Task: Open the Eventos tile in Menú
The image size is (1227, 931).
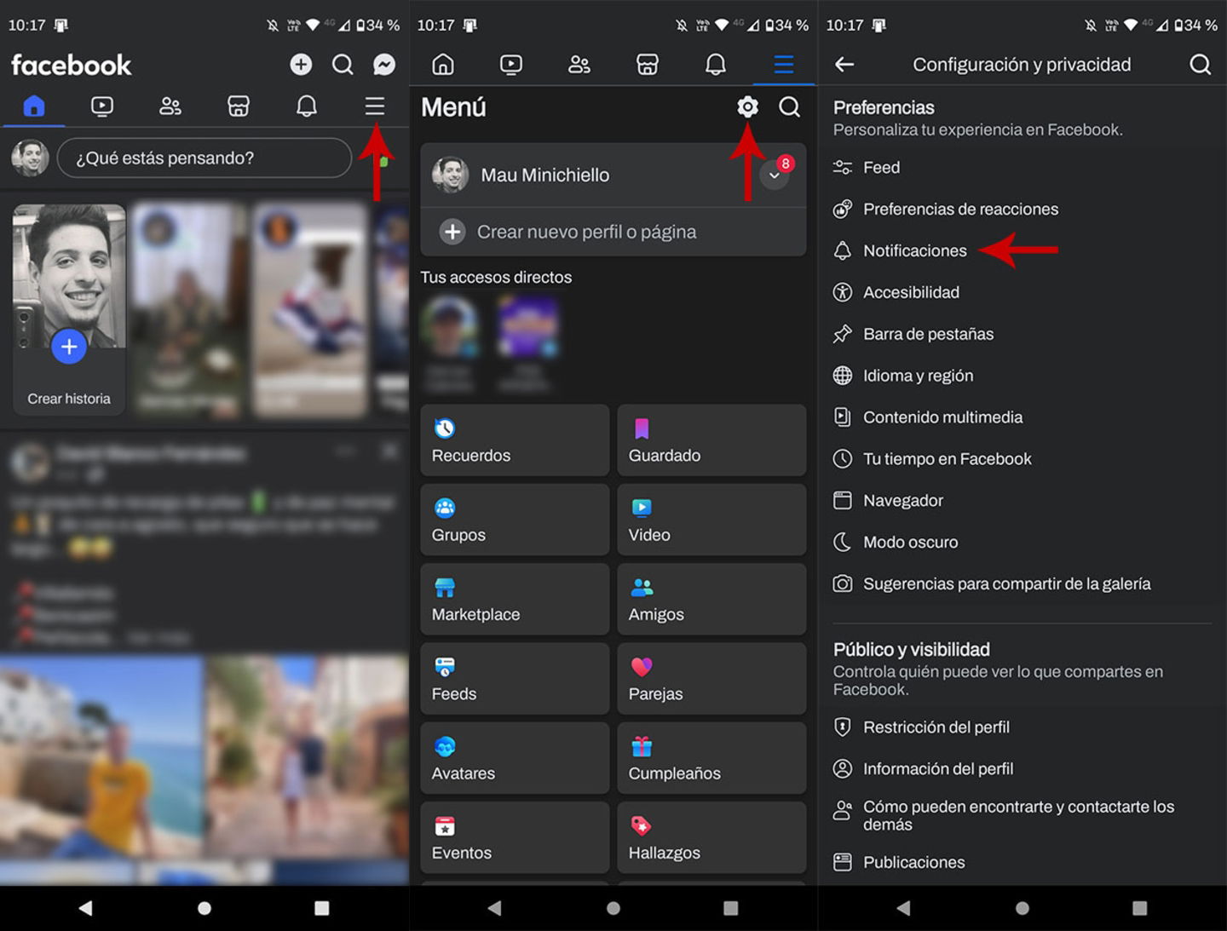Action: pos(515,837)
